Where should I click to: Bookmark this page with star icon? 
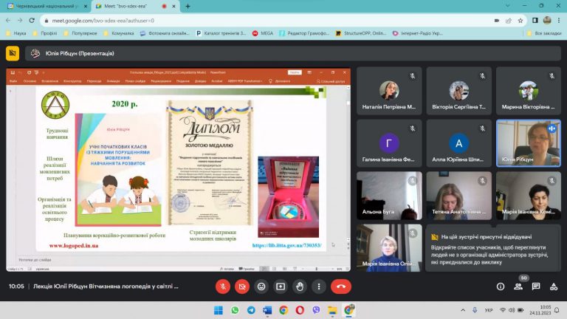pyautogui.click(x=520, y=21)
